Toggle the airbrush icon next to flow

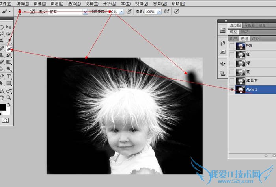pos(166,12)
